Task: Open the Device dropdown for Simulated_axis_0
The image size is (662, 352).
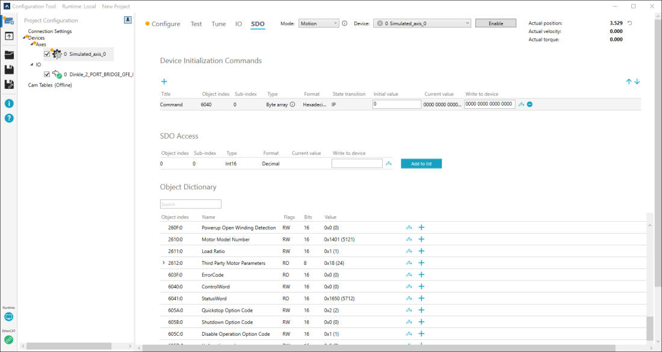Action: [421, 23]
